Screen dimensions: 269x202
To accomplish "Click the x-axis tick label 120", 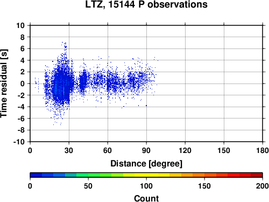I will coord(185,150).
